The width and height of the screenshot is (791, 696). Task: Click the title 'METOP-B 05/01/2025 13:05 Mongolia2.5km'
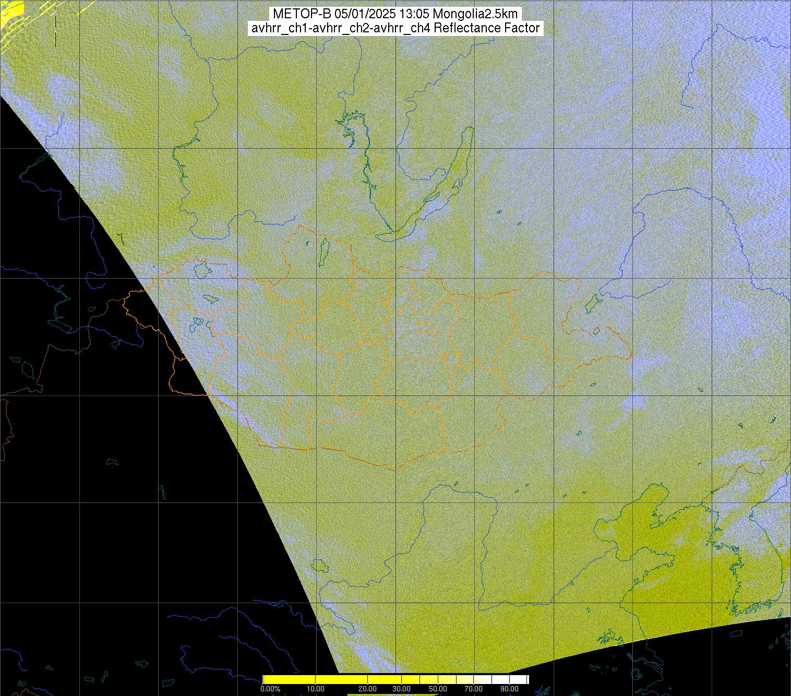[395, 14]
